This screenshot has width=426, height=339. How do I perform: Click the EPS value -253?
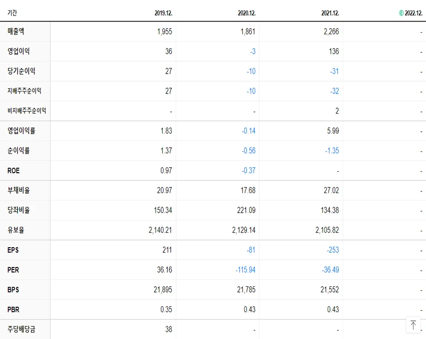pyautogui.click(x=333, y=250)
